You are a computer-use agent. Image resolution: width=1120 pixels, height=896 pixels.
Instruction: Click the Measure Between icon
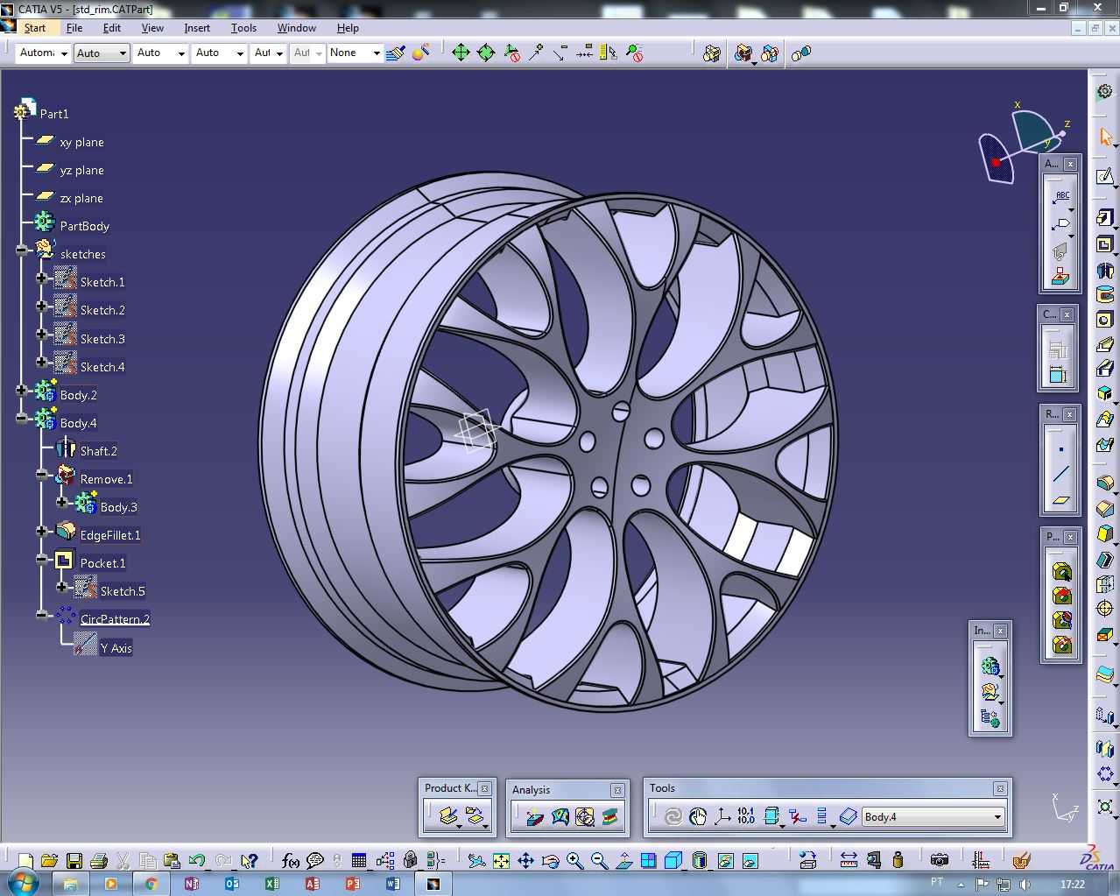(849, 860)
